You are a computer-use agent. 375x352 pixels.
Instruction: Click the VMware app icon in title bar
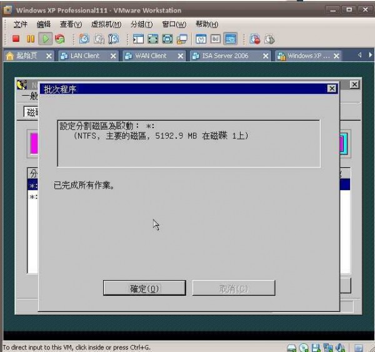7,10
